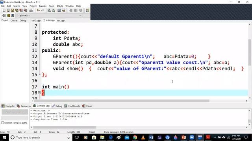
Task: Click the Print toolbar icon
Action: pyautogui.click(x=31, y=11)
